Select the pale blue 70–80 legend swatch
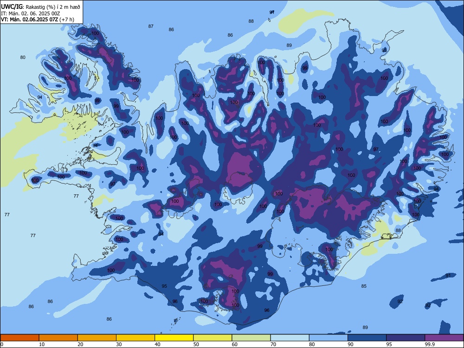 pyautogui.click(x=290, y=338)
